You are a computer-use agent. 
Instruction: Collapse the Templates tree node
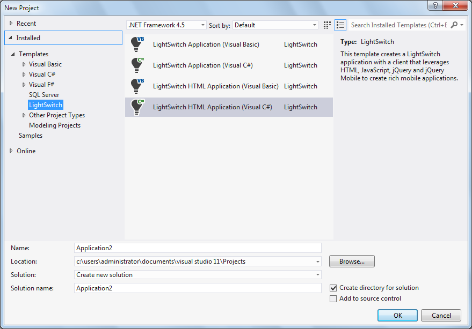point(13,54)
